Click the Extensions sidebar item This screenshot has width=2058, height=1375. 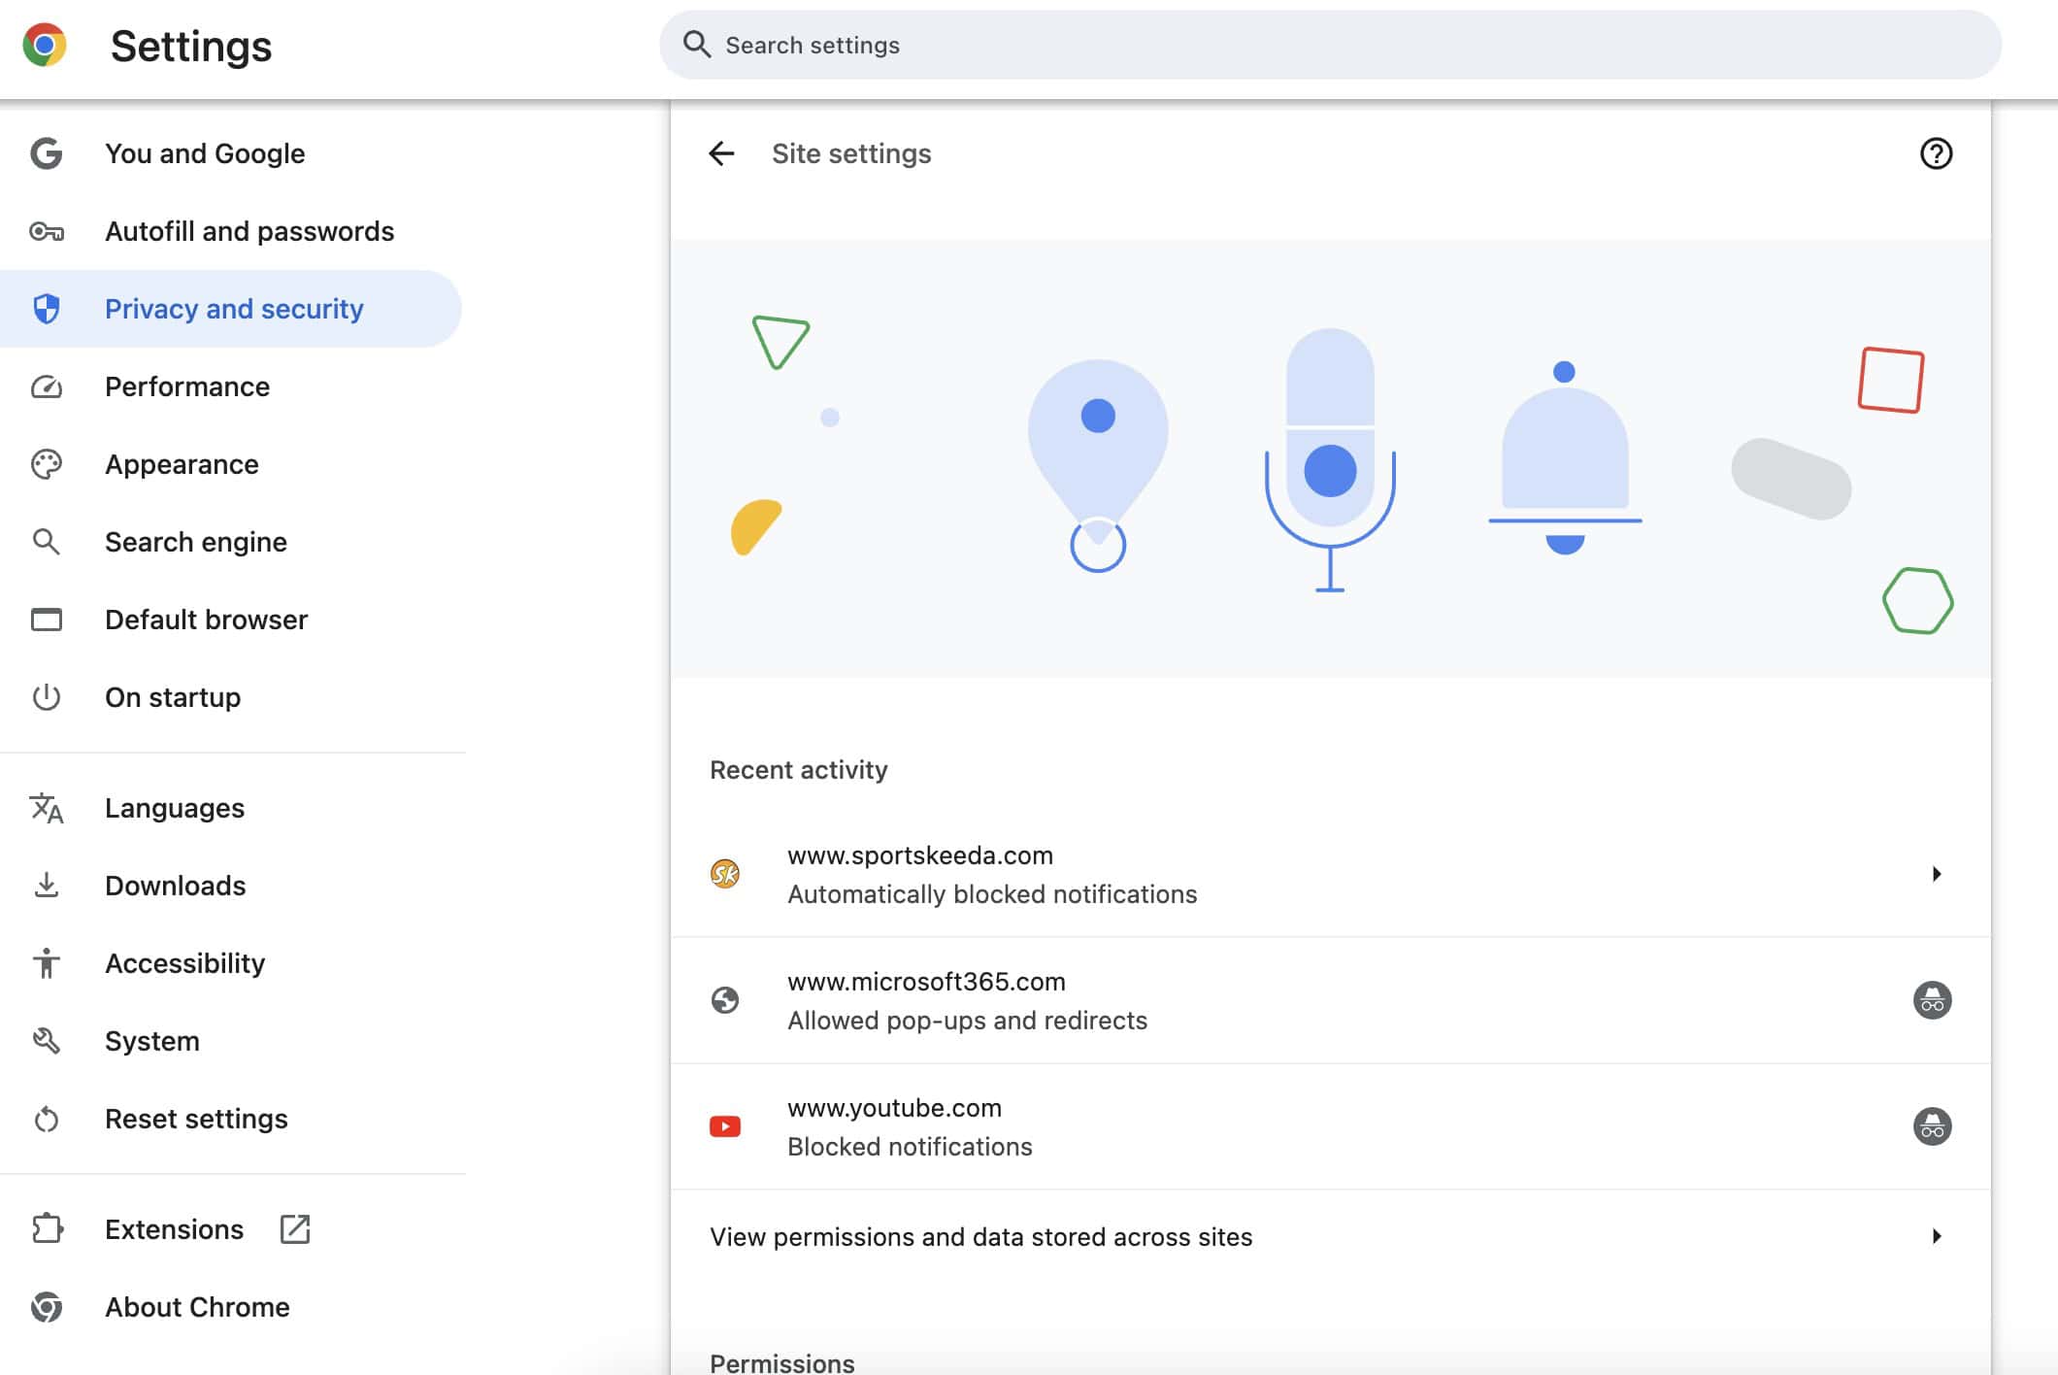[174, 1227]
